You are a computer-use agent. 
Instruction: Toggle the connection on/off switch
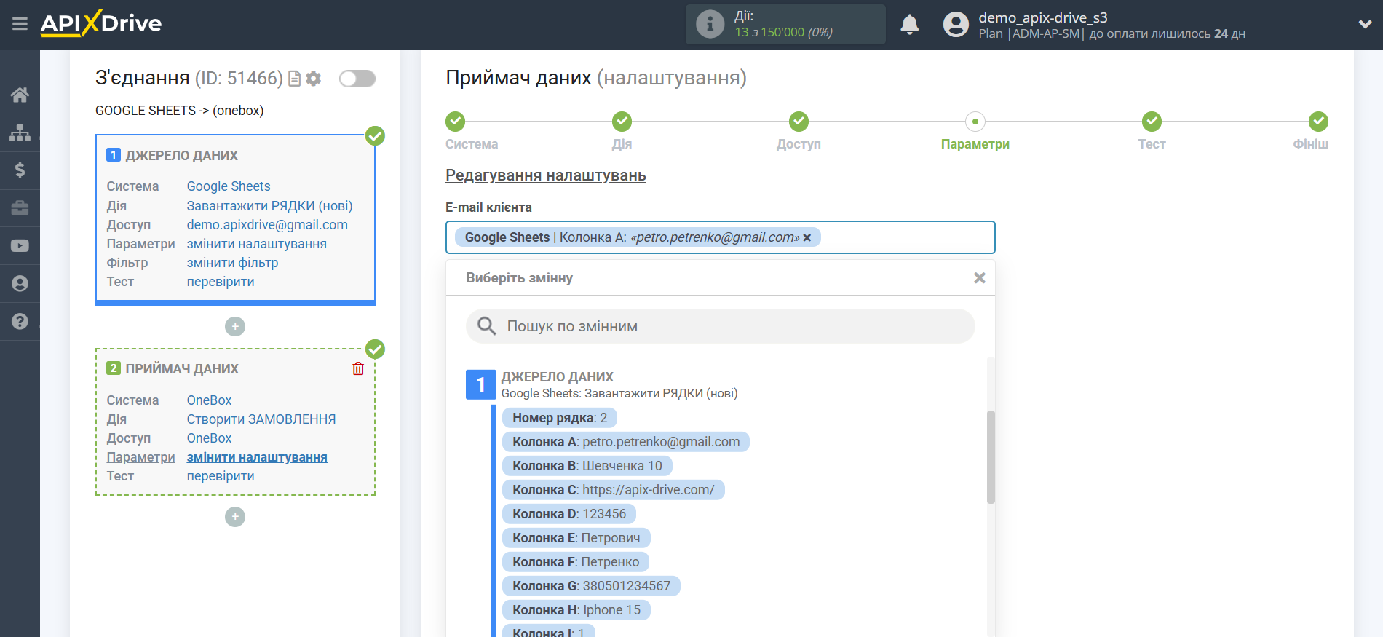(x=357, y=79)
